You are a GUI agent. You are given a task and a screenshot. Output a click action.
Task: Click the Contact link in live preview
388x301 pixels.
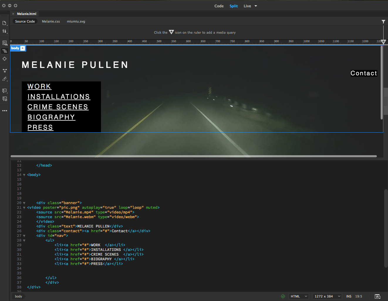(x=364, y=73)
